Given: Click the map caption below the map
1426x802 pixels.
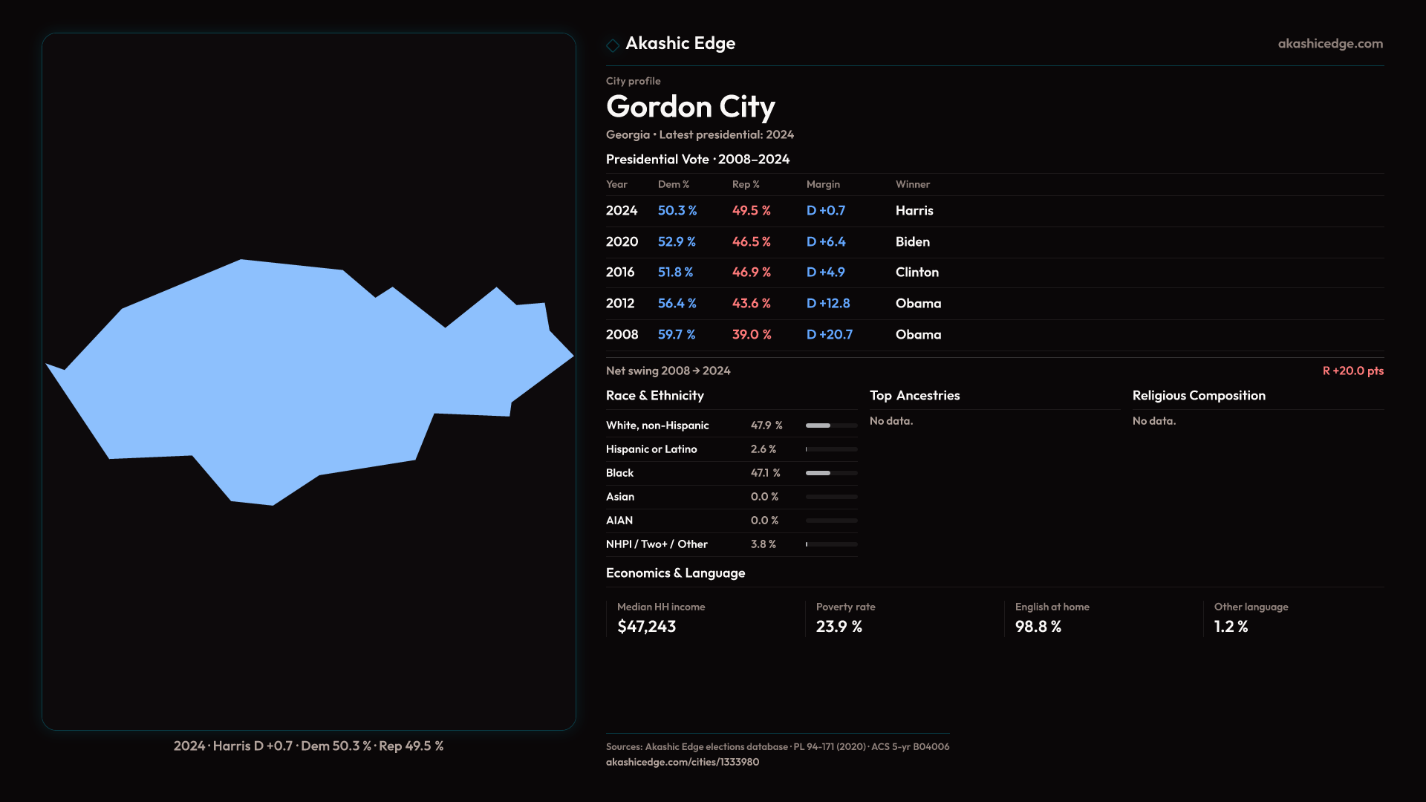Looking at the screenshot, I should [308, 746].
